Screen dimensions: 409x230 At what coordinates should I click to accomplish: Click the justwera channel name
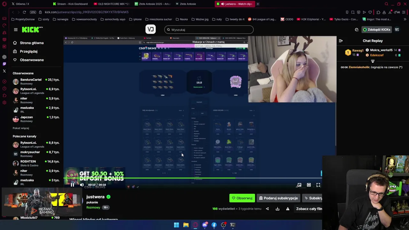[95, 197]
